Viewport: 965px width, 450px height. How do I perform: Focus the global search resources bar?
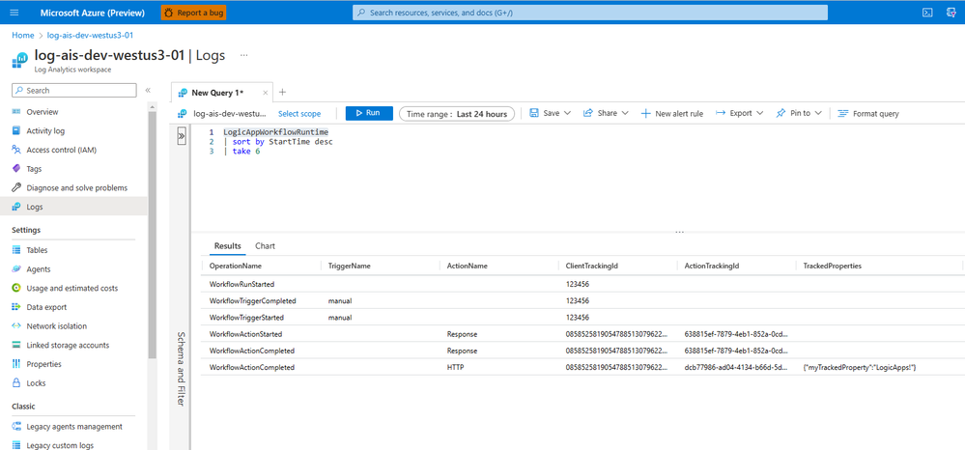pos(589,13)
